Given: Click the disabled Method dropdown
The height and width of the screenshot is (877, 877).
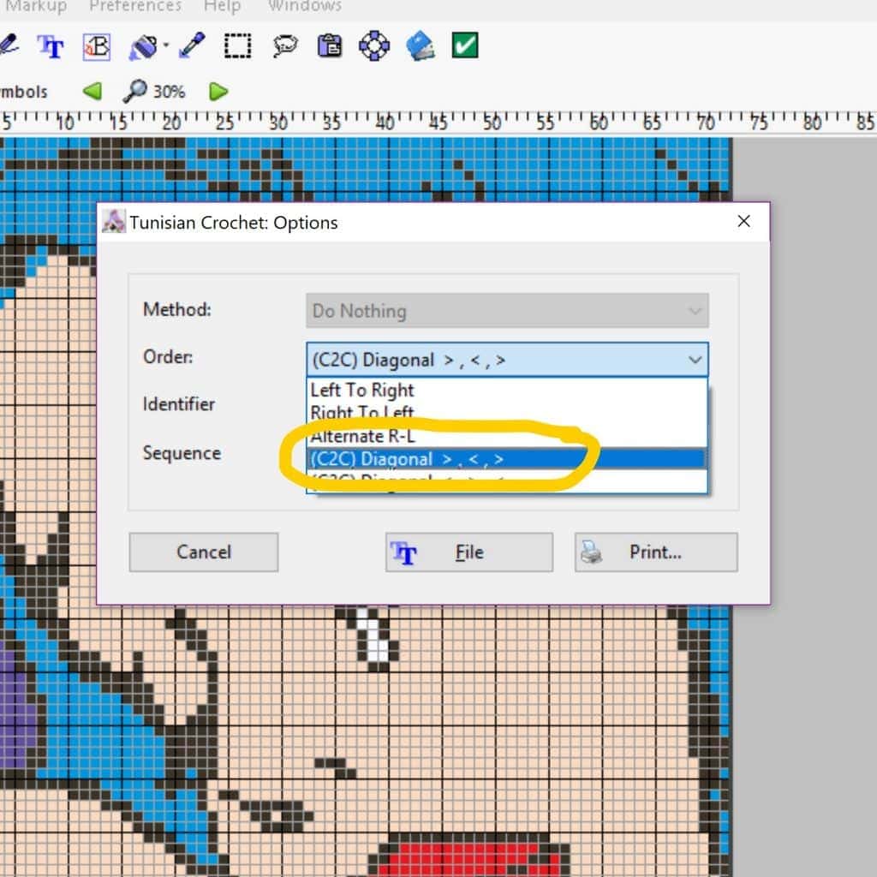Looking at the screenshot, I should click(507, 310).
